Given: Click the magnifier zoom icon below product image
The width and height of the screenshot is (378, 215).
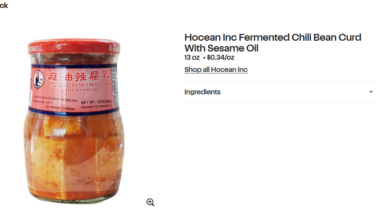Looking at the screenshot, I should [150, 202].
